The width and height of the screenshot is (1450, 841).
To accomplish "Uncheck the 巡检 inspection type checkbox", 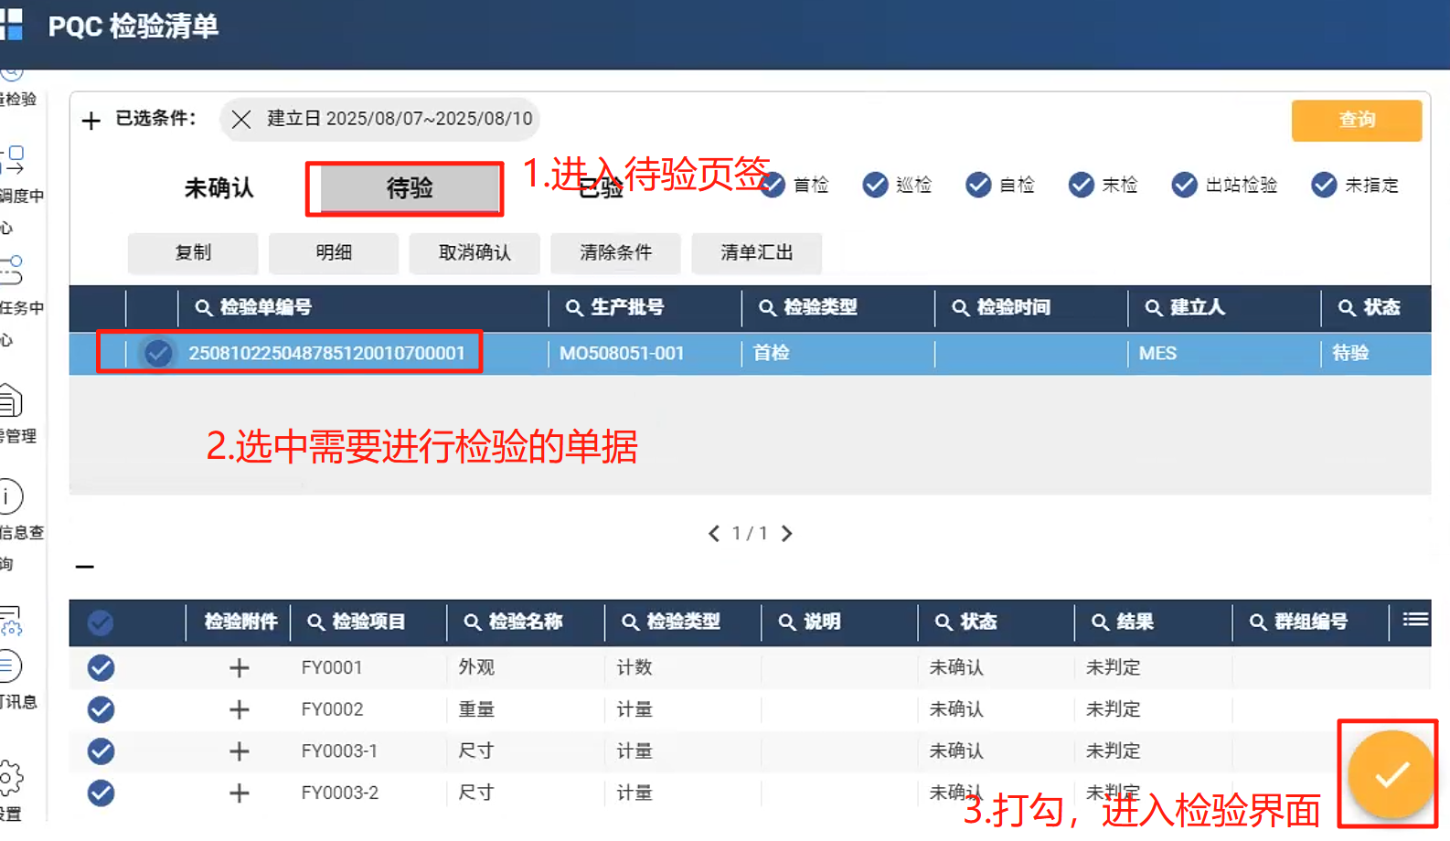I will pyautogui.click(x=875, y=185).
